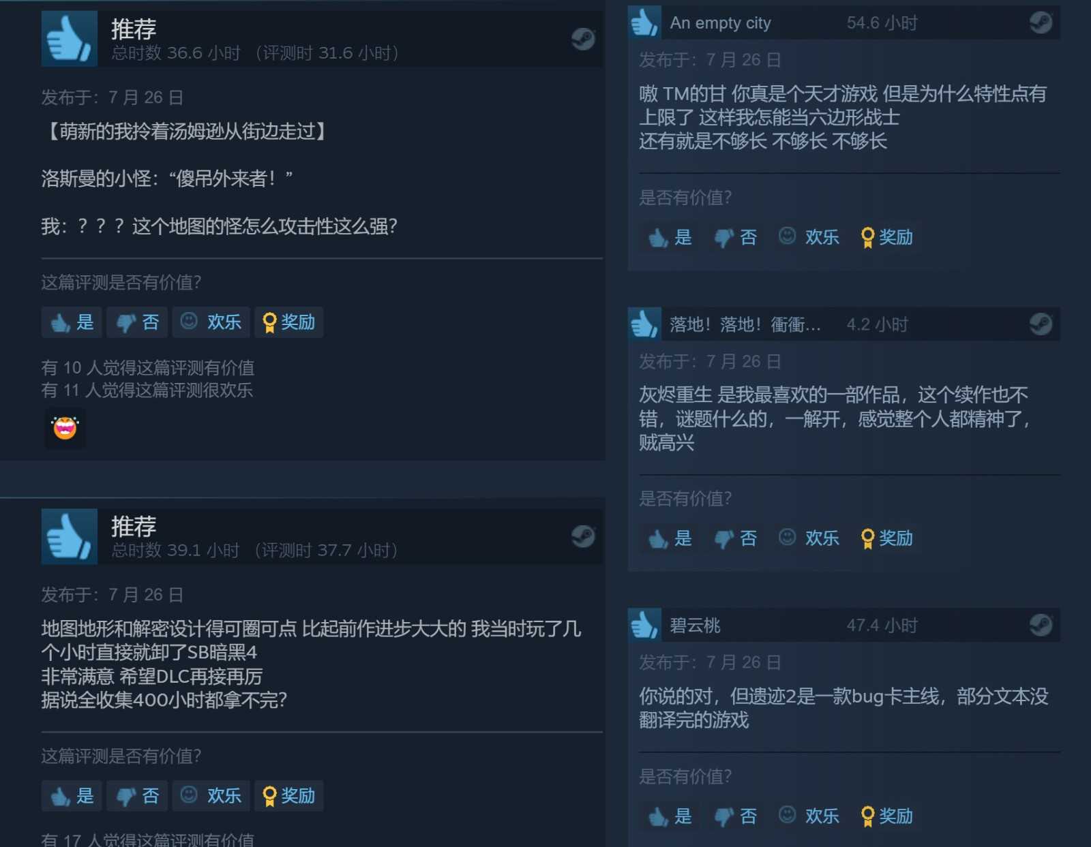
Task: Vote 是 on An empty city review
Action: tap(670, 237)
